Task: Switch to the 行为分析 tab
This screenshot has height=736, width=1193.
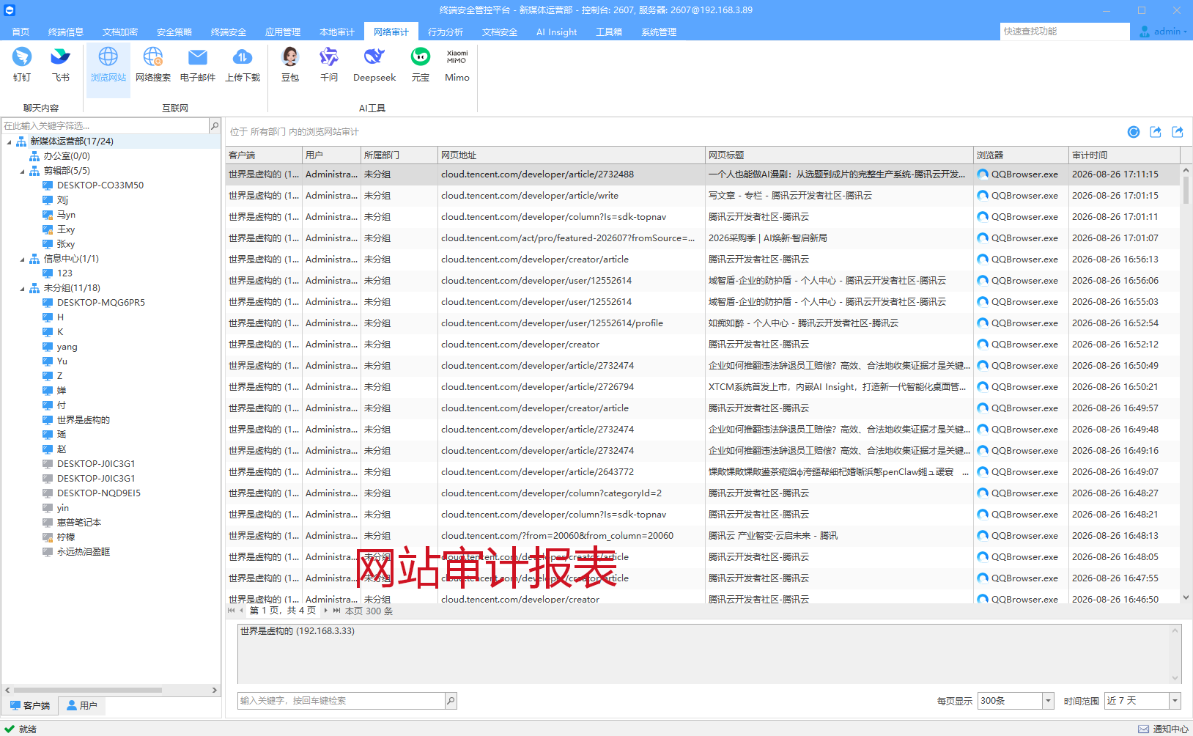Action: 446,32
